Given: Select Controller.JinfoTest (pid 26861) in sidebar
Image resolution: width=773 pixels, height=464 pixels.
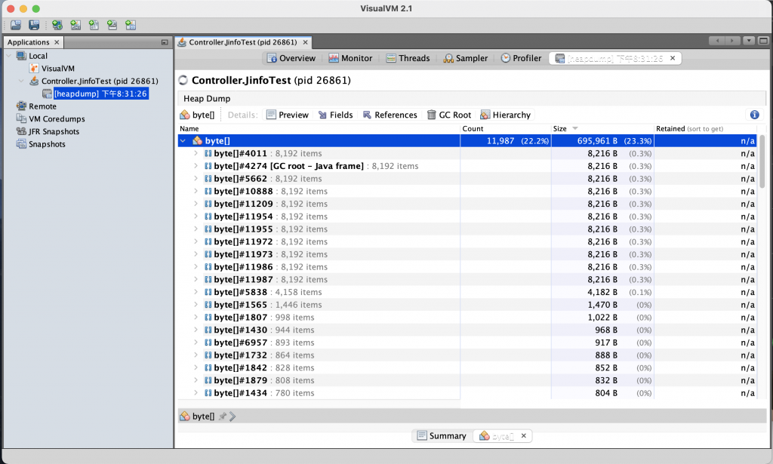Looking at the screenshot, I should pos(100,81).
